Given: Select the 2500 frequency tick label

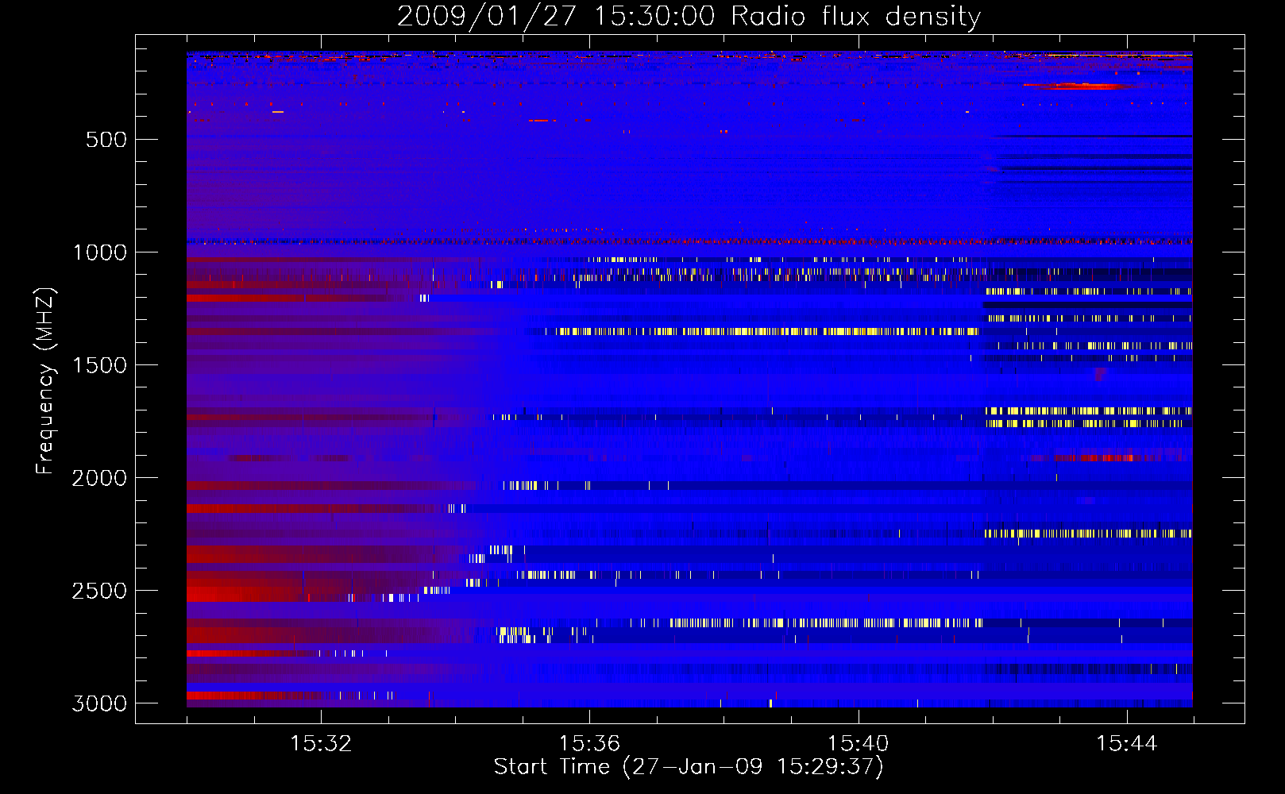Looking at the screenshot, I should pos(99,591).
